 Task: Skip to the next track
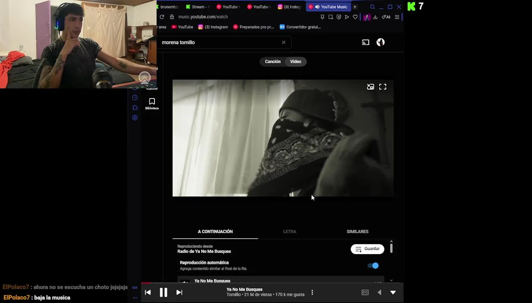tap(179, 292)
